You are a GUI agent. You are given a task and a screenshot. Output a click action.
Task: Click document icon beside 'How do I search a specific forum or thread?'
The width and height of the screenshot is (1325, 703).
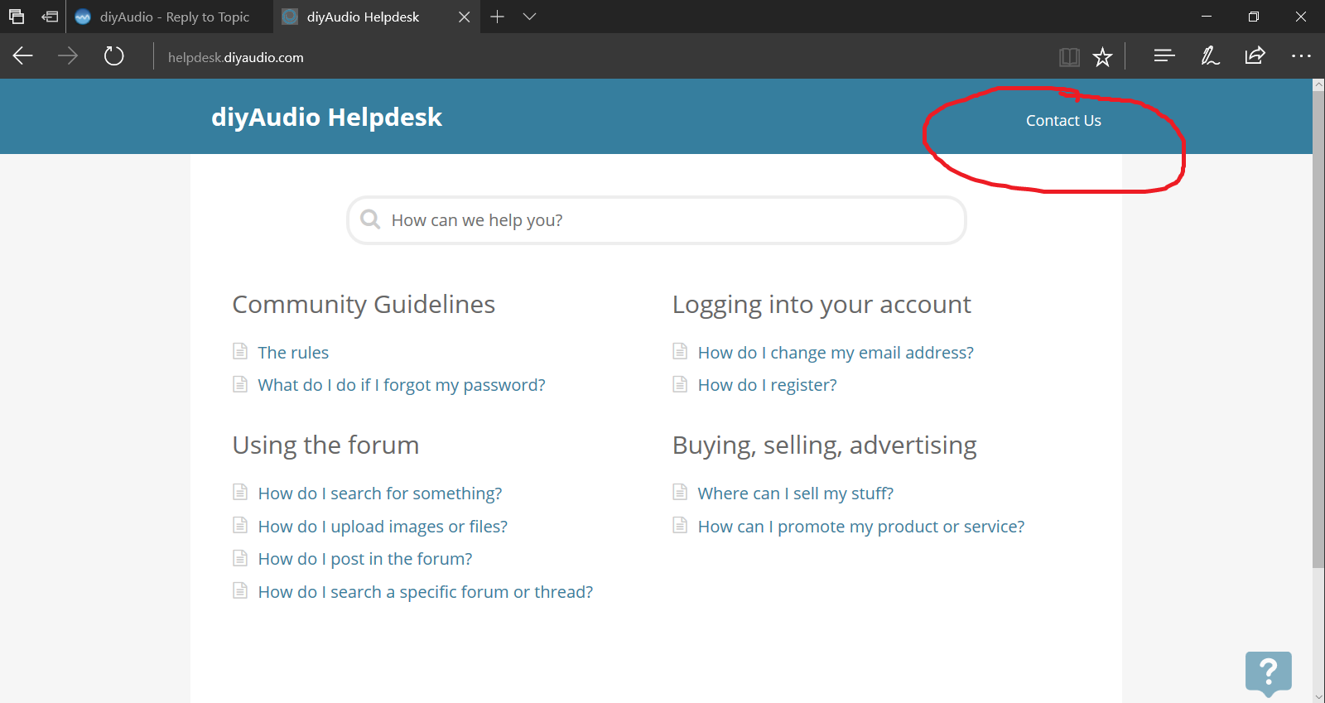240,590
